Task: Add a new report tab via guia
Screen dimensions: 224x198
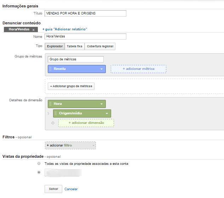Action: (x=65, y=29)
